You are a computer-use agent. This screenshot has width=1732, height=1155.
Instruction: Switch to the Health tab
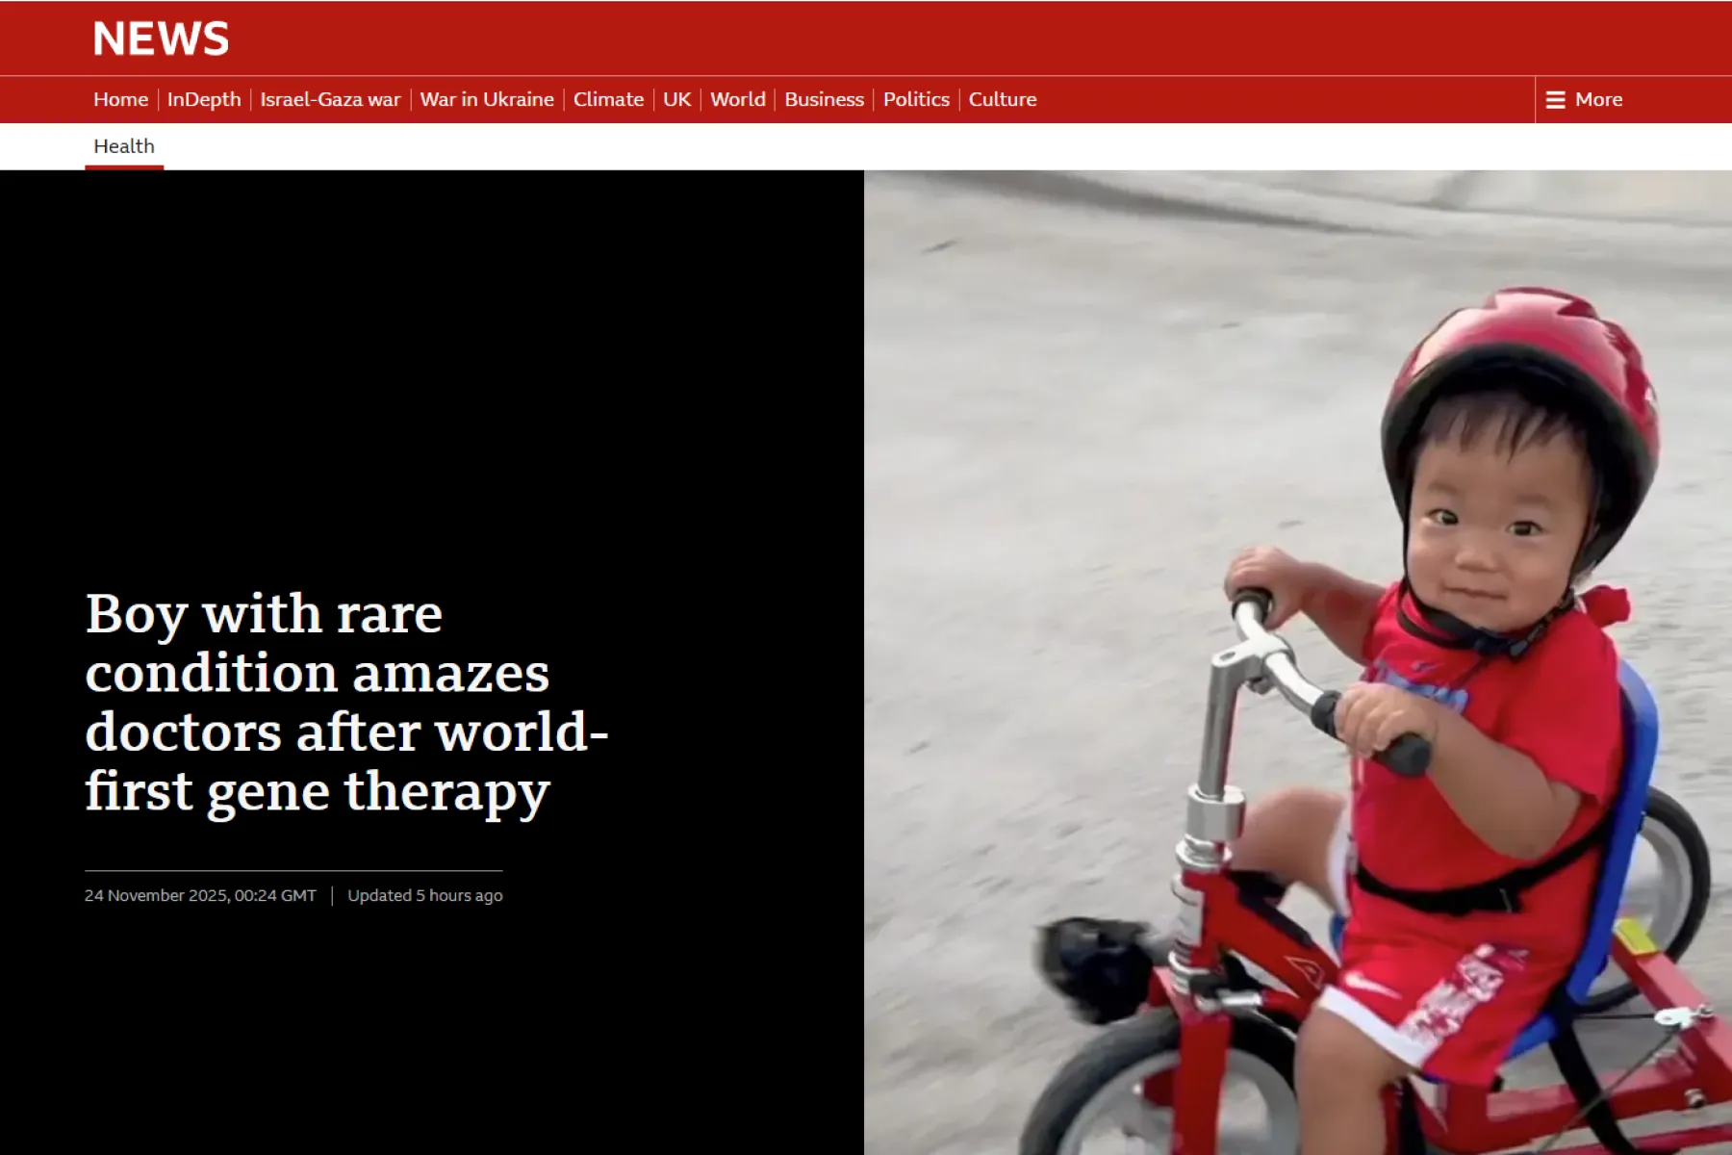pyautogui.click(x=123, y=145)
